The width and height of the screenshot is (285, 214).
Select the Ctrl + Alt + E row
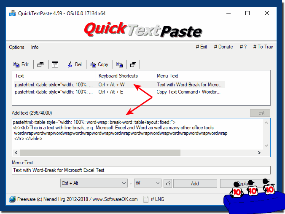click(119, 92)
